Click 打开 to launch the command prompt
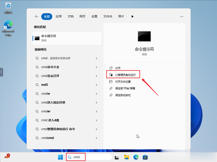217x162 pixels. (x=118, y=68)
